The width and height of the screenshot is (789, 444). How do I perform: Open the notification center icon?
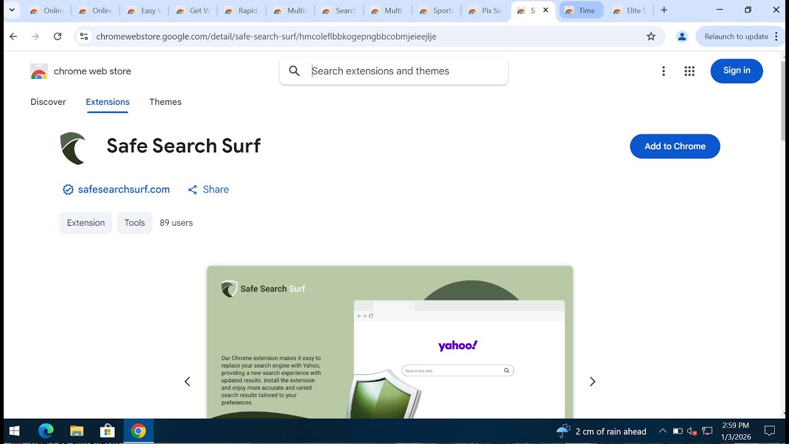(x=769, y=431)
